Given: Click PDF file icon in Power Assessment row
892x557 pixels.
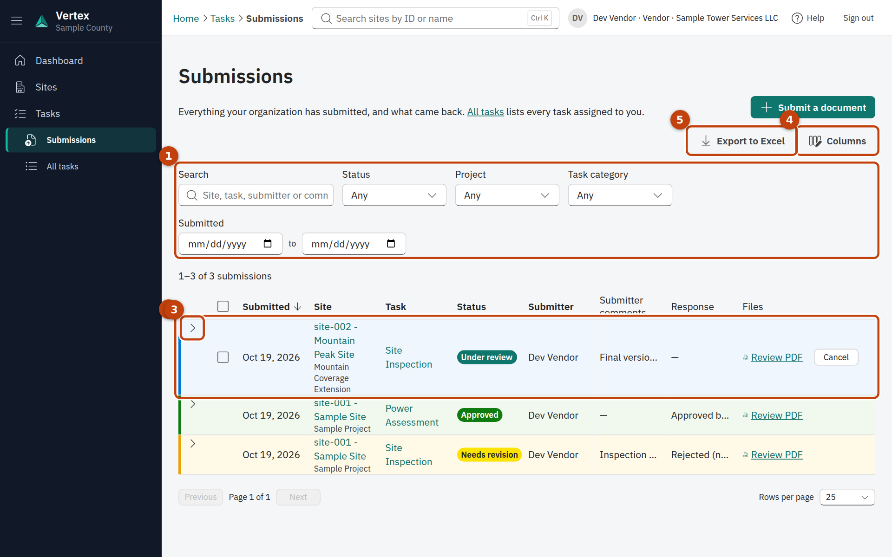Looking at the screenshot, I should [745, 415].
